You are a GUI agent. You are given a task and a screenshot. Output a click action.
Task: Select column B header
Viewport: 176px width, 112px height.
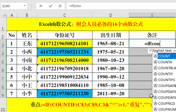point(27,15)
